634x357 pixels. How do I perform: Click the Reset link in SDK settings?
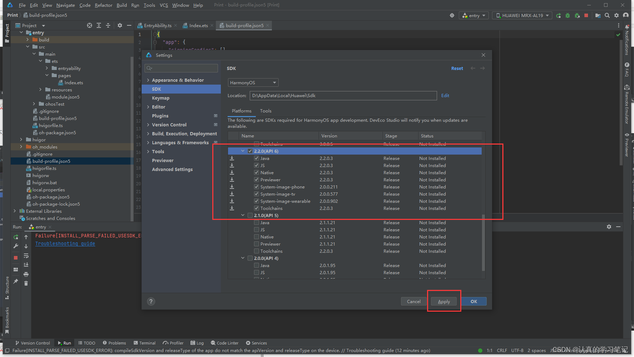457,68
